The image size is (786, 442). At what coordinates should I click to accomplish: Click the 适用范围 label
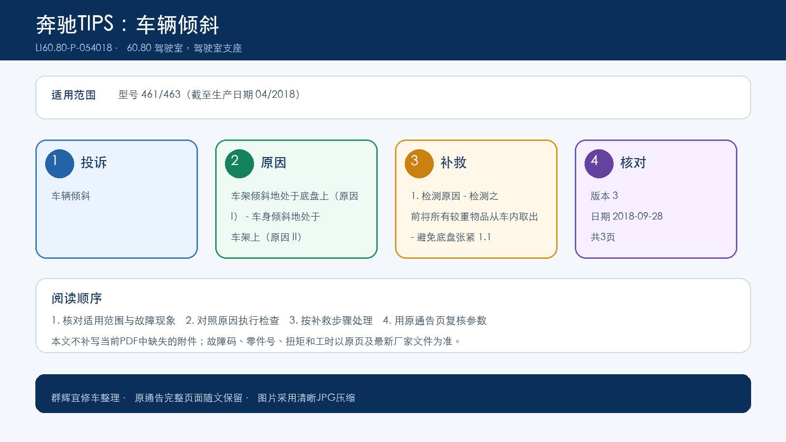(x=74, y=95)
